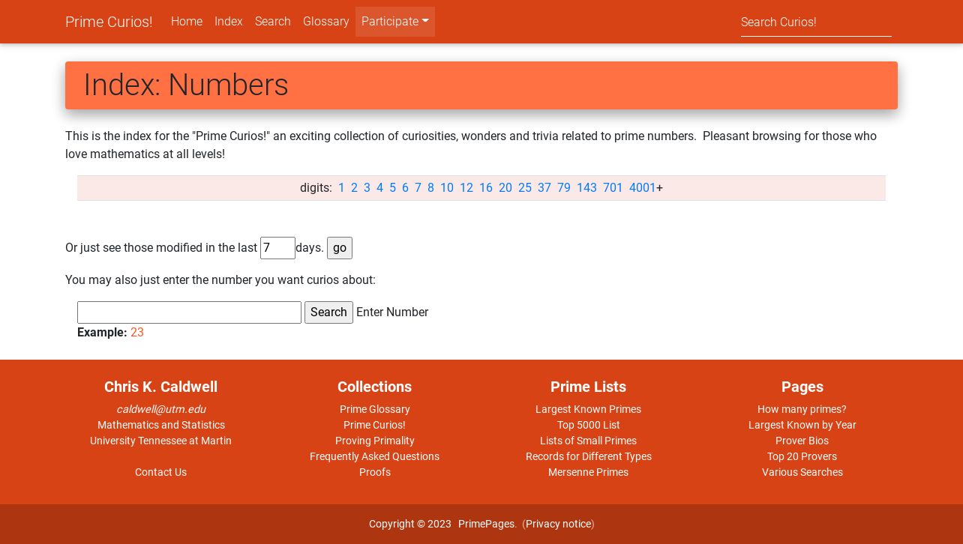
Task: Show 3-digit numbers index
Action: (367, 188)
